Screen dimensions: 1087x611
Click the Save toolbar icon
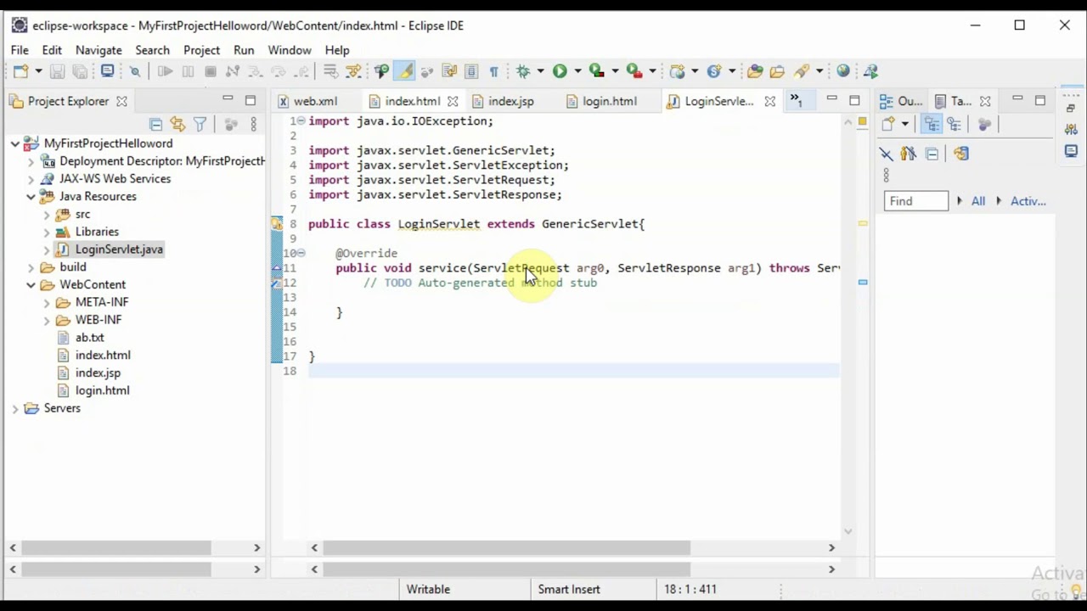tap(57, 71)
